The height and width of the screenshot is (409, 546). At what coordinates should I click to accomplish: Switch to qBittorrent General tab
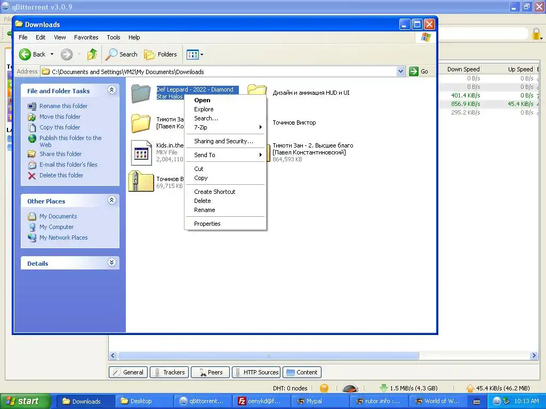[128, 372]
